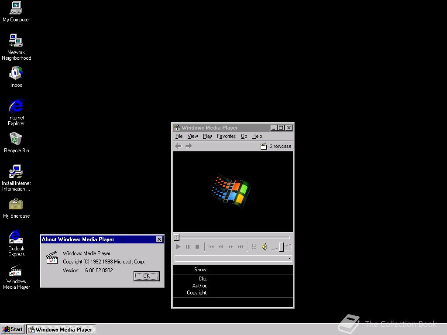Open the View menu
Viewport: 447px width, 335px height.
pos(193,136)
